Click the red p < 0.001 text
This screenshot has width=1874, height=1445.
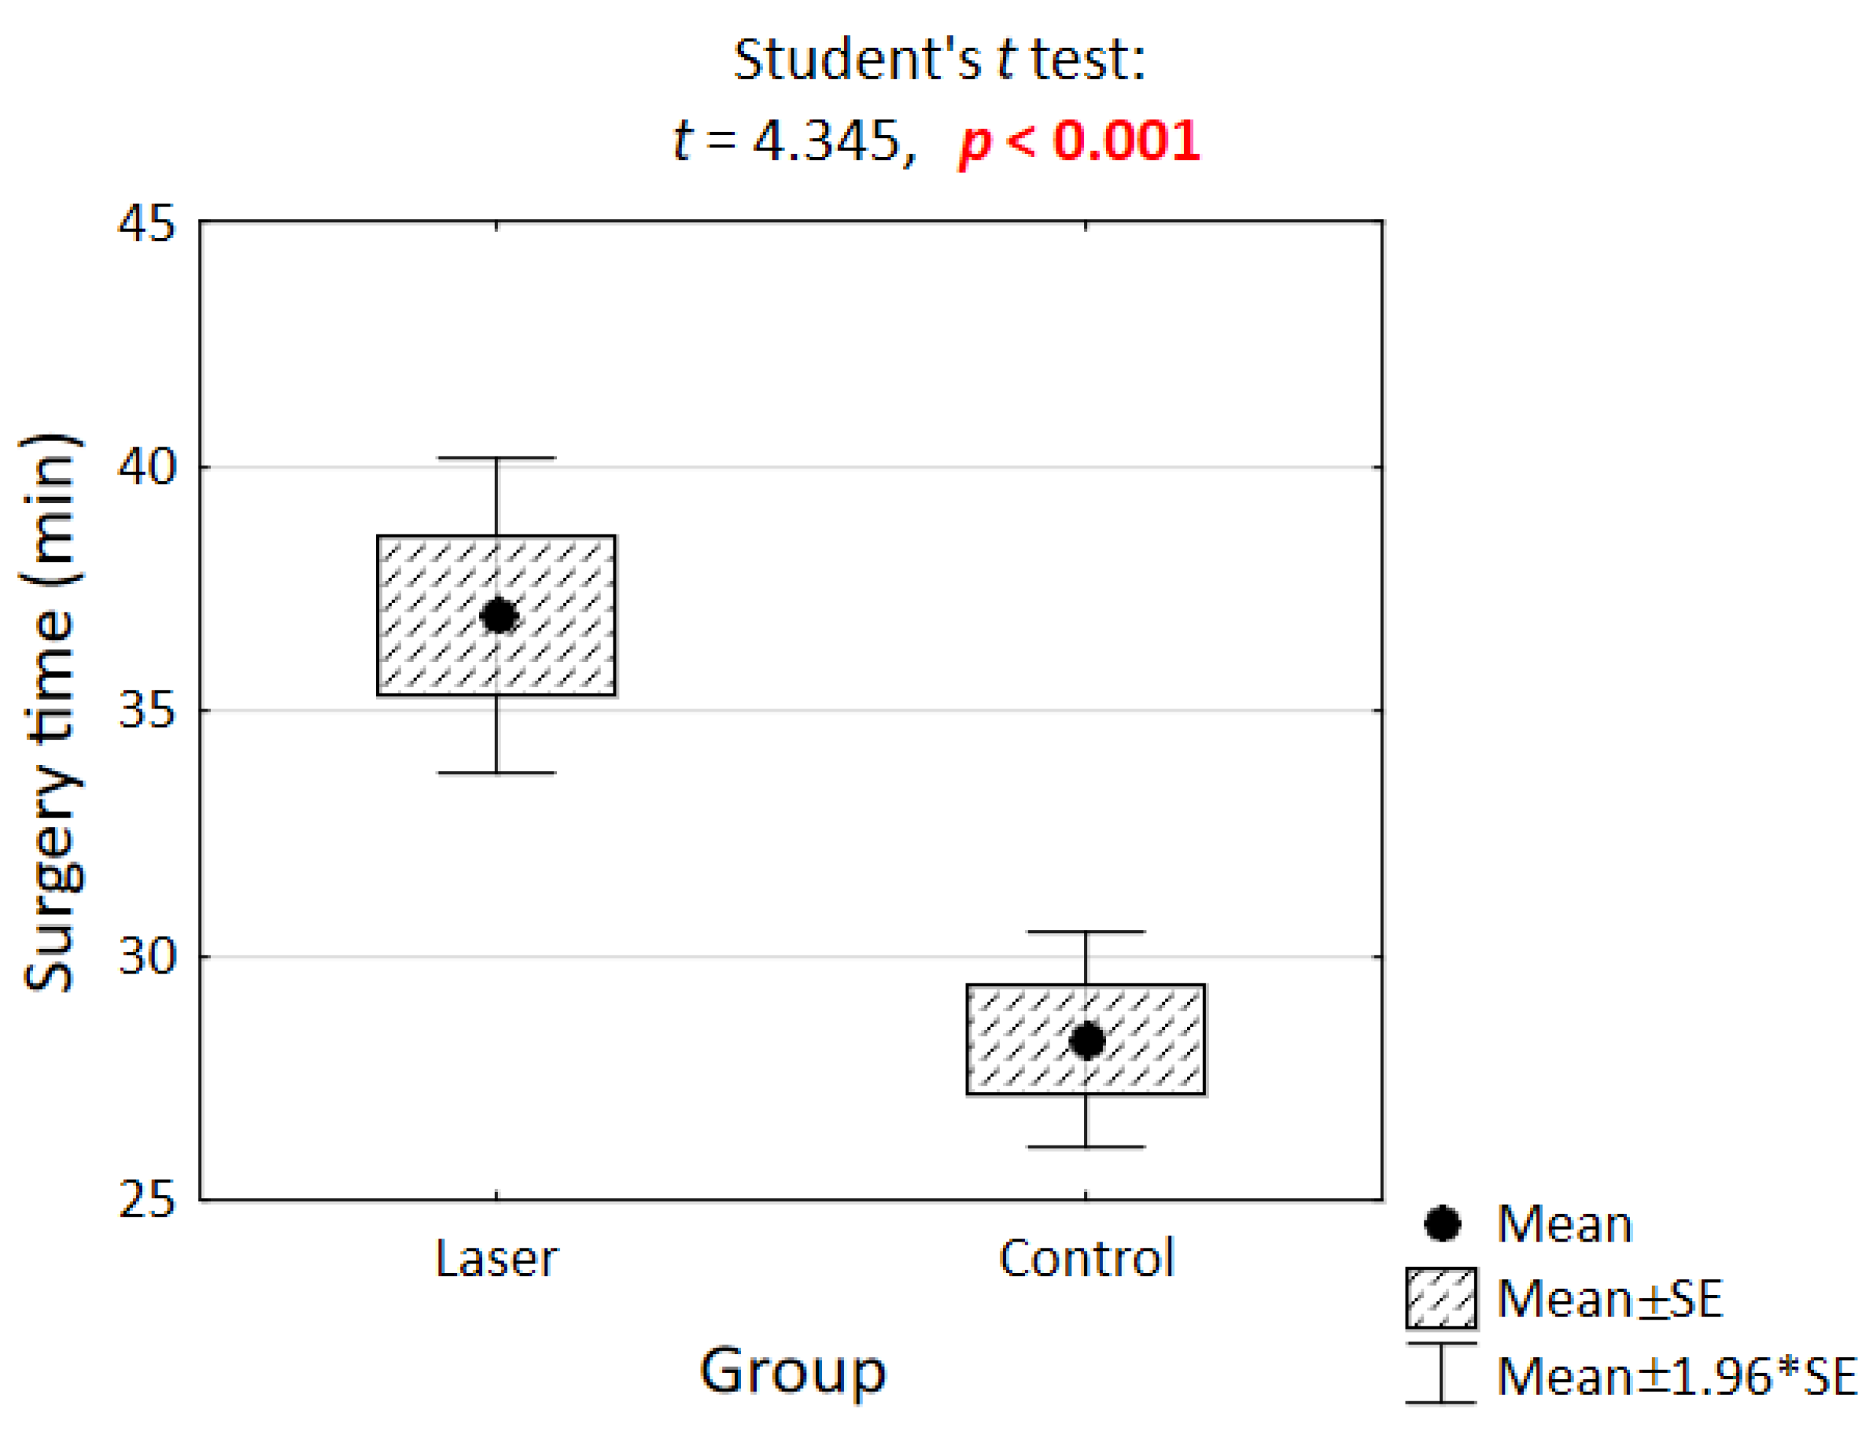pyautogui.click(x=1079, y=142)
